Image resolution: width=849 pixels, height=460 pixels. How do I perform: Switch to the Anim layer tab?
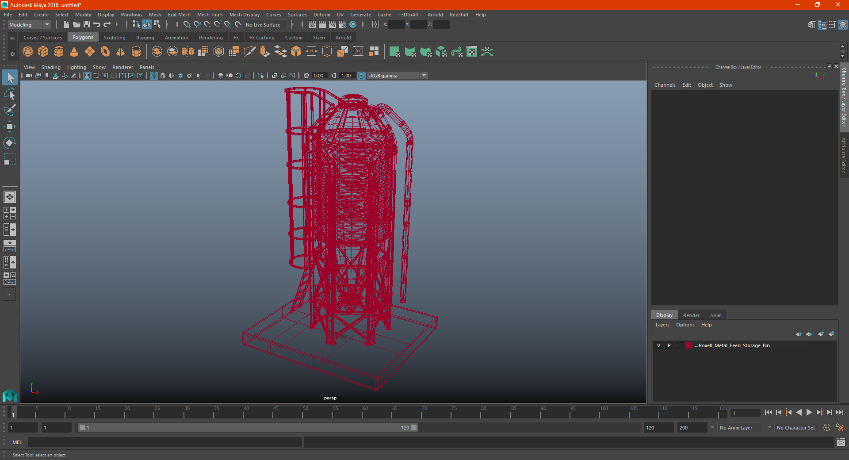coord(715,315)
